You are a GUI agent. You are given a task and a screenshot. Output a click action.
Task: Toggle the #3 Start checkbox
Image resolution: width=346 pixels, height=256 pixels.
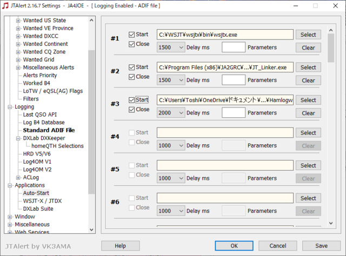[x=131, y=100]
